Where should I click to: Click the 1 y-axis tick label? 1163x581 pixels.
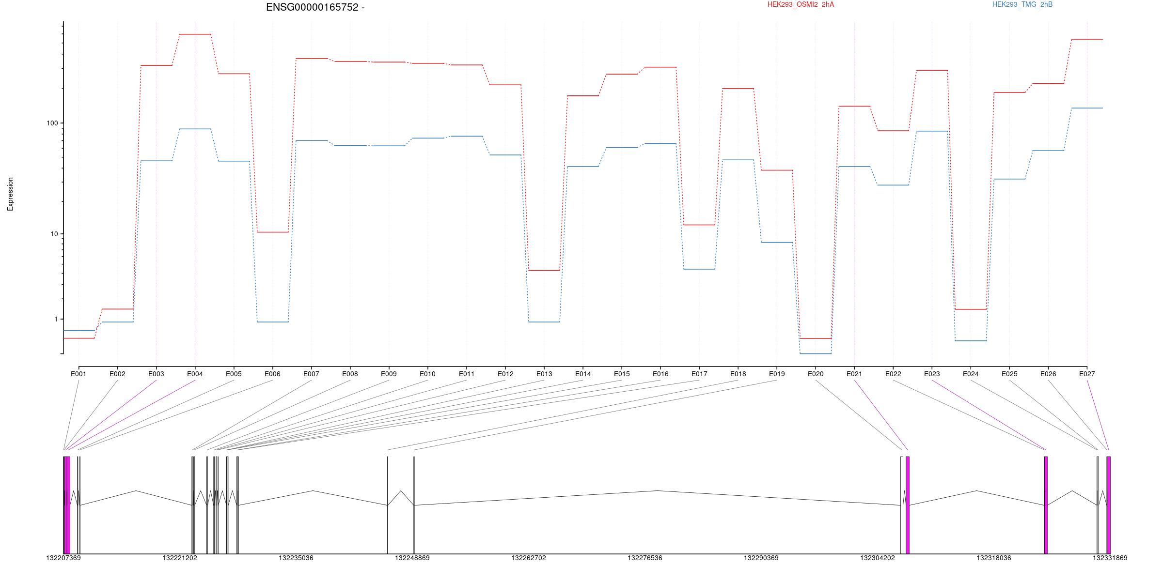[x=56, y=319]
